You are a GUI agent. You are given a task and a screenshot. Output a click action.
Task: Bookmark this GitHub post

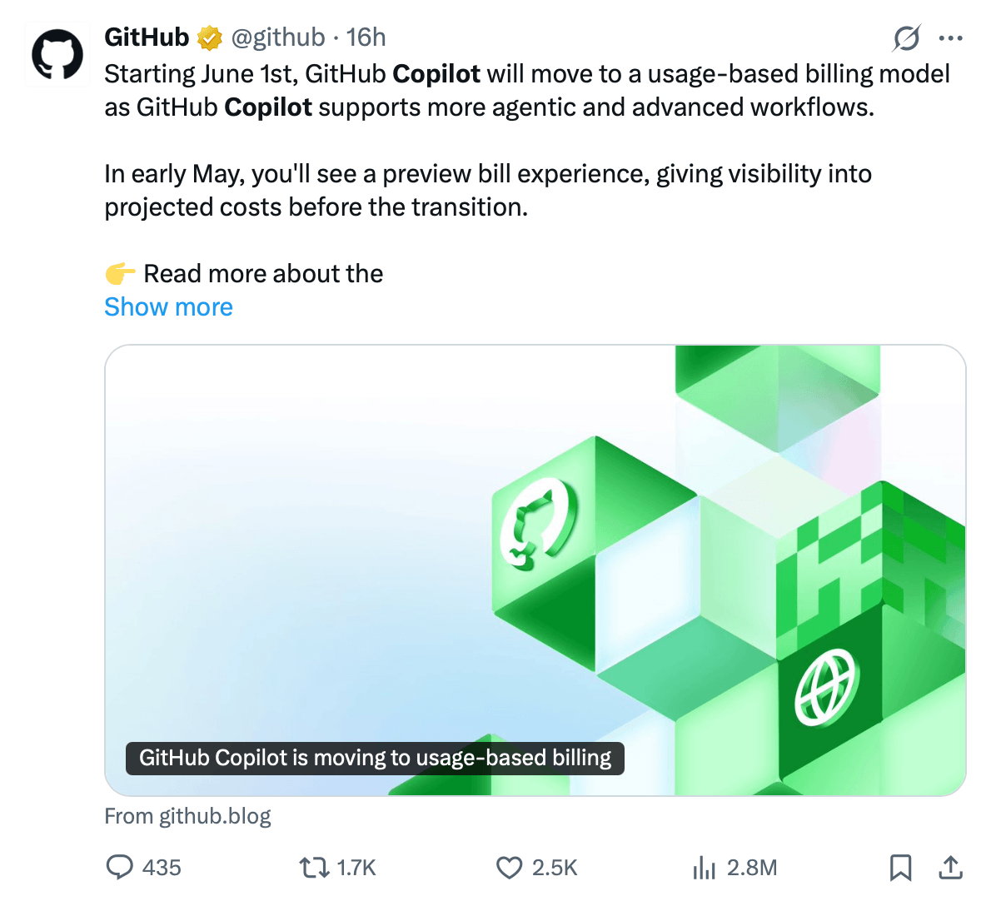click(x=900, y=868)
